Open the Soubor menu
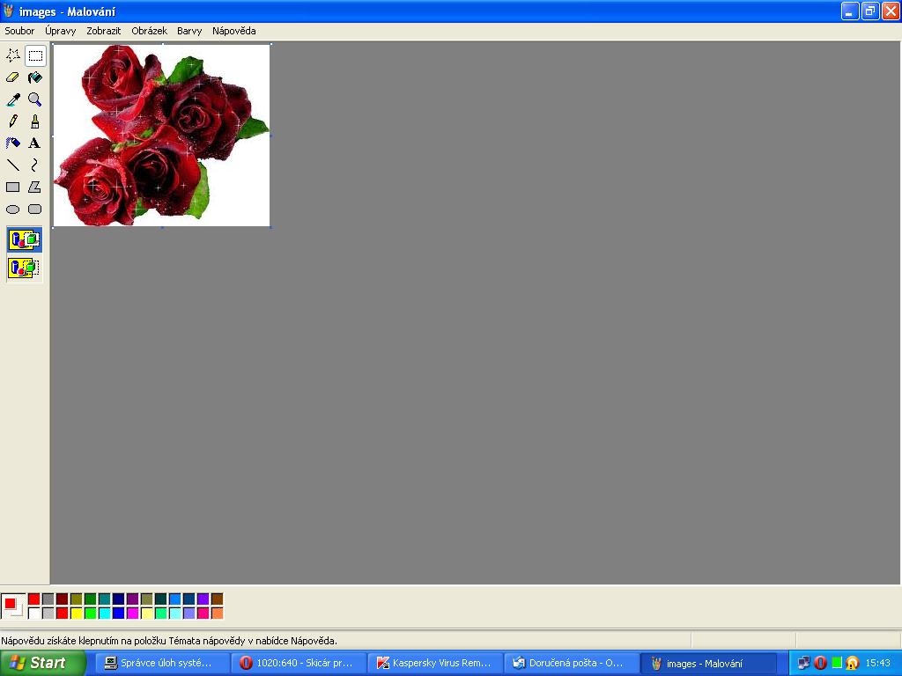902x676 pixels. tap(19, 31)
